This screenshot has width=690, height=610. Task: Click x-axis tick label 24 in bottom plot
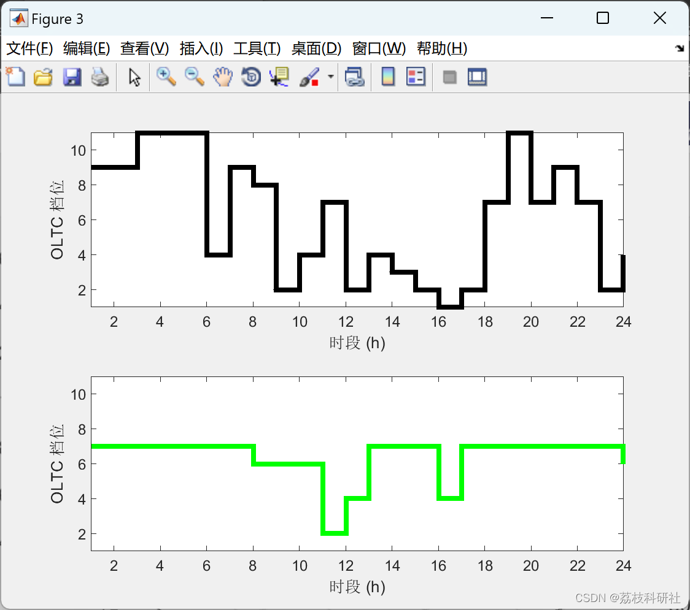624,566
